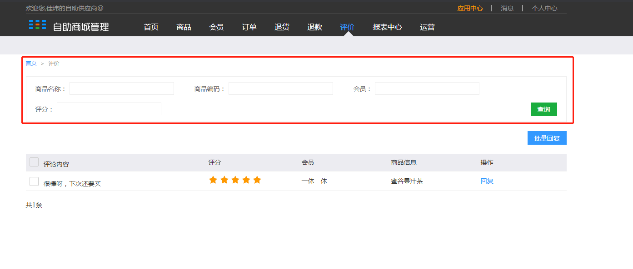
Task: Open the 商品 navigation tab
Action: tap(184, 27)
